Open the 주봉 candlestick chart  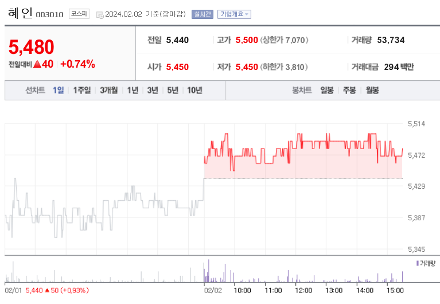point(349,90)
